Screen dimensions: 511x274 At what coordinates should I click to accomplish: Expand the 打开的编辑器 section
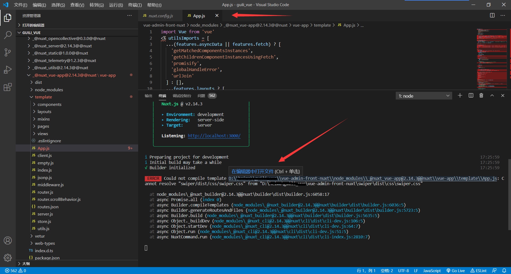click(x=77, y=25)
